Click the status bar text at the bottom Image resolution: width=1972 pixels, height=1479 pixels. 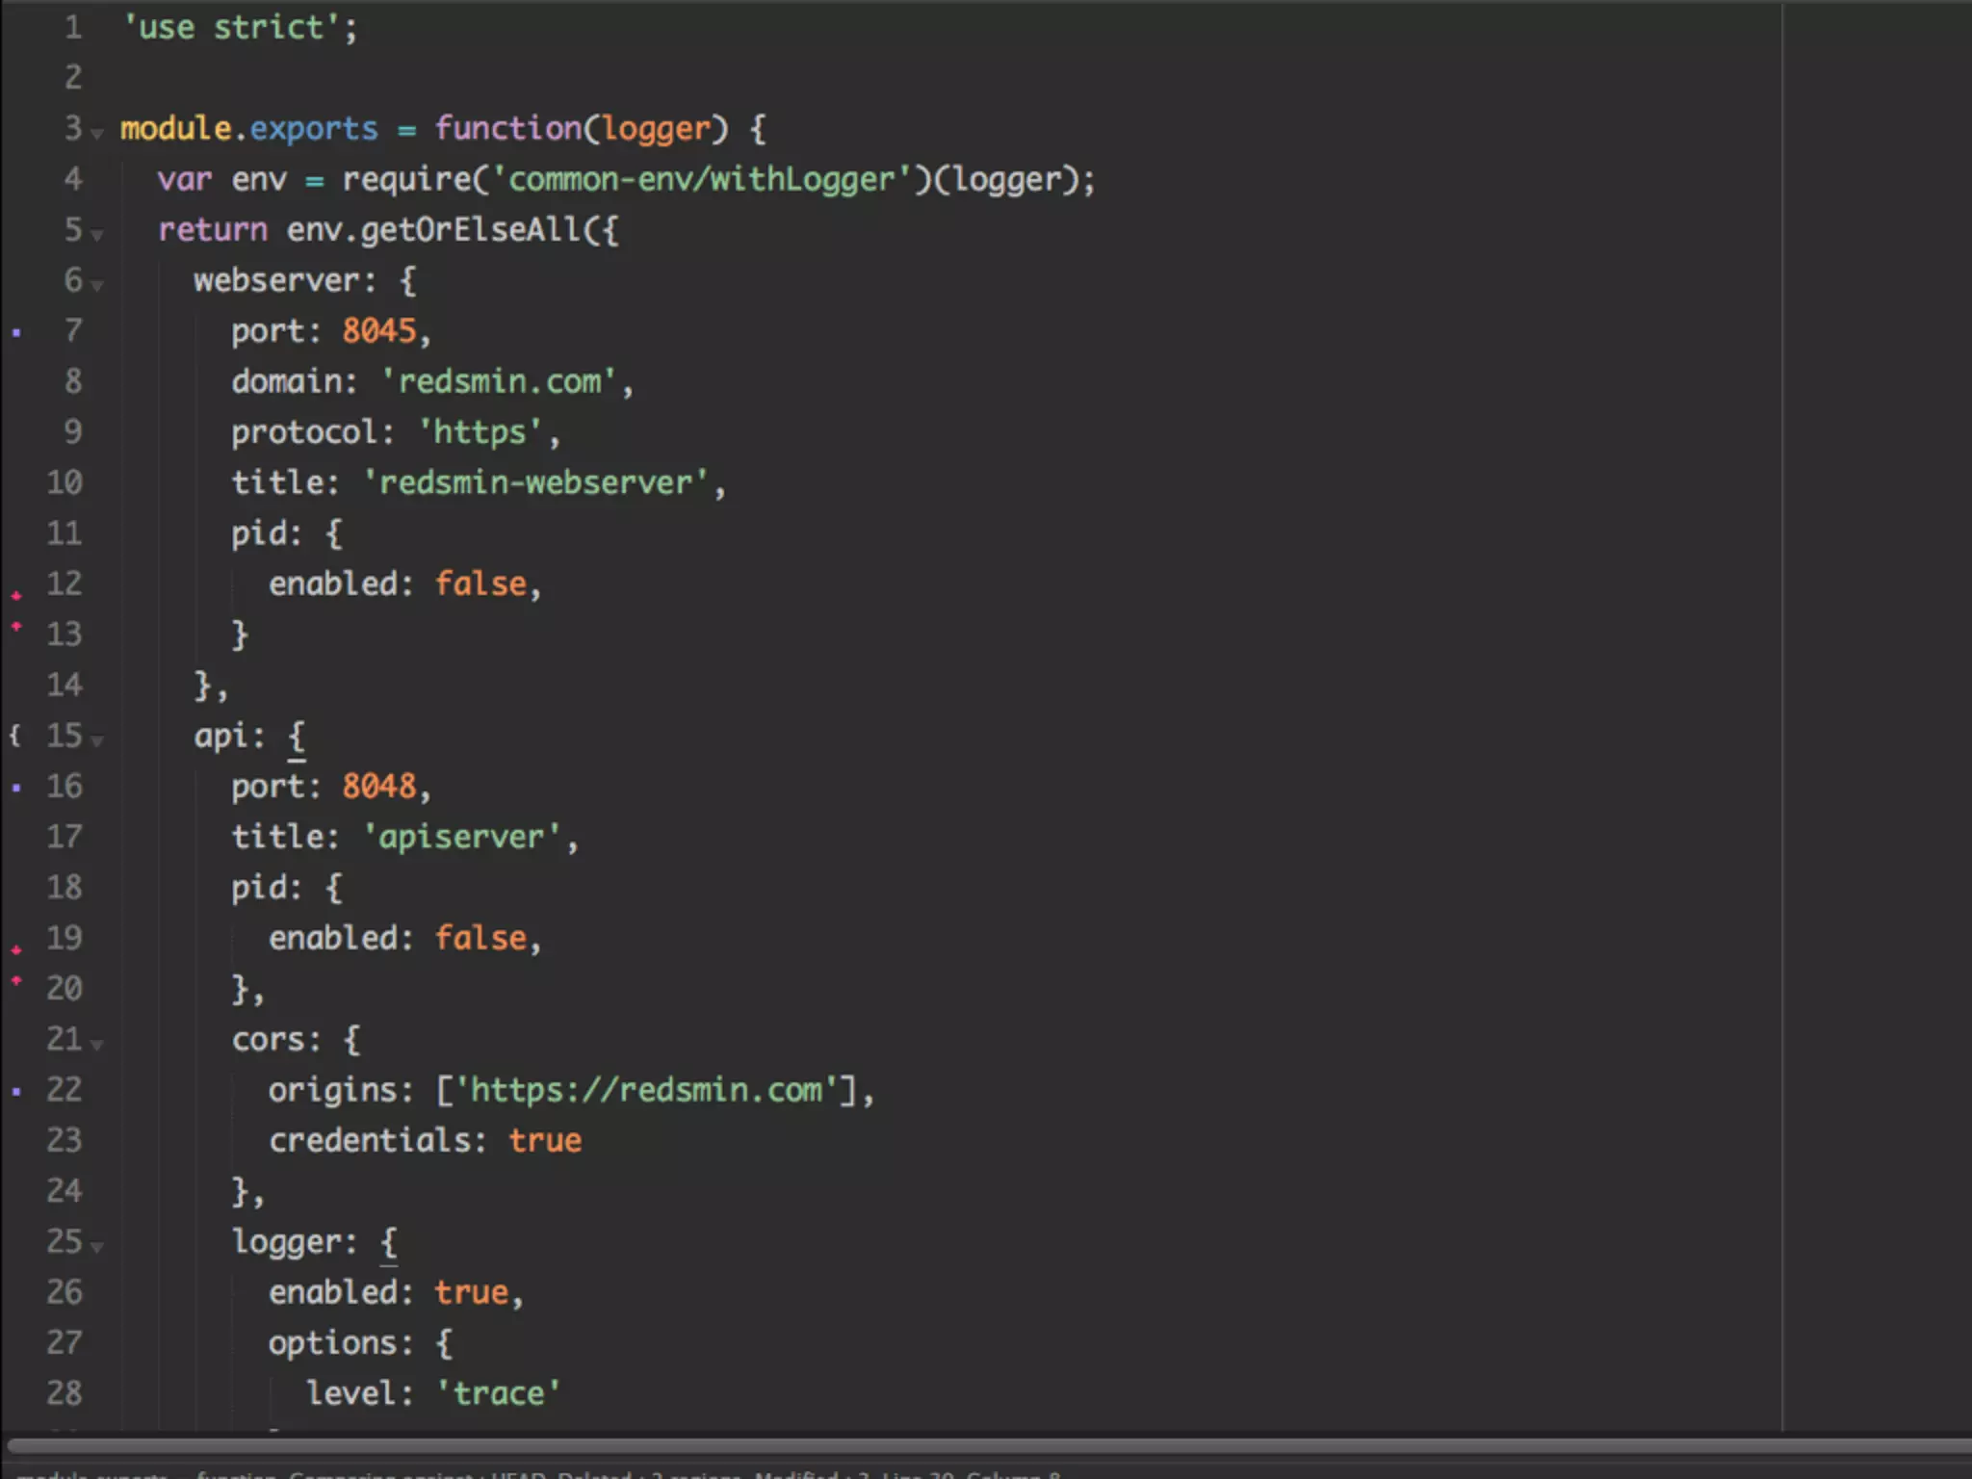point(539,1473)
